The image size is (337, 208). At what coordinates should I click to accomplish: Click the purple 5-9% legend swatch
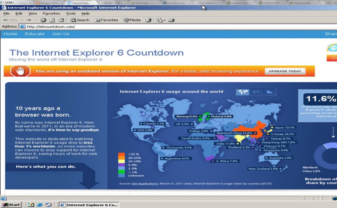click(x=121, y=165)
